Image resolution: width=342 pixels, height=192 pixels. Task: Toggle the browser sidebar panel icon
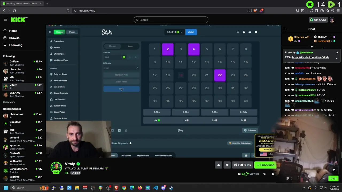coord(317,11)
